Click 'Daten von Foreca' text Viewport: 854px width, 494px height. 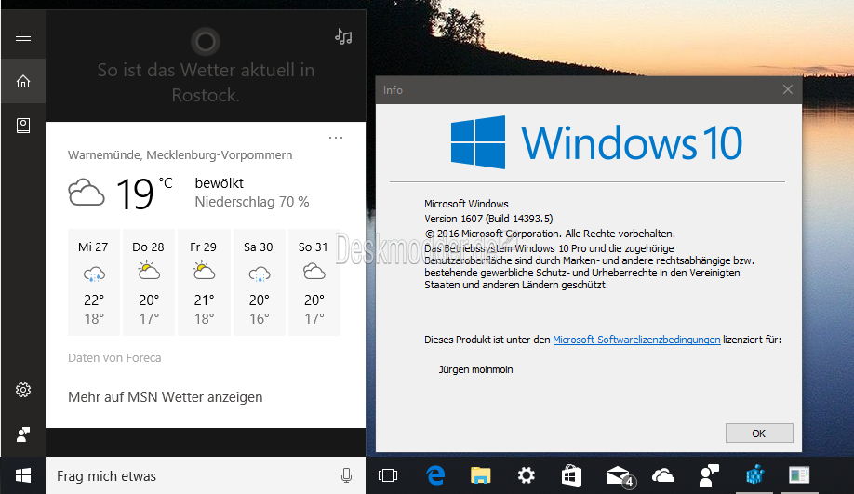114,358
